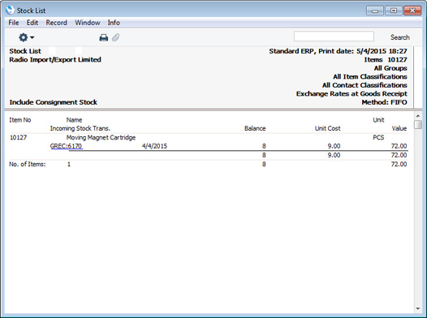Click Radio Import/Export Limited company name
Screen dimensions: 427x318
click(55, 59)
